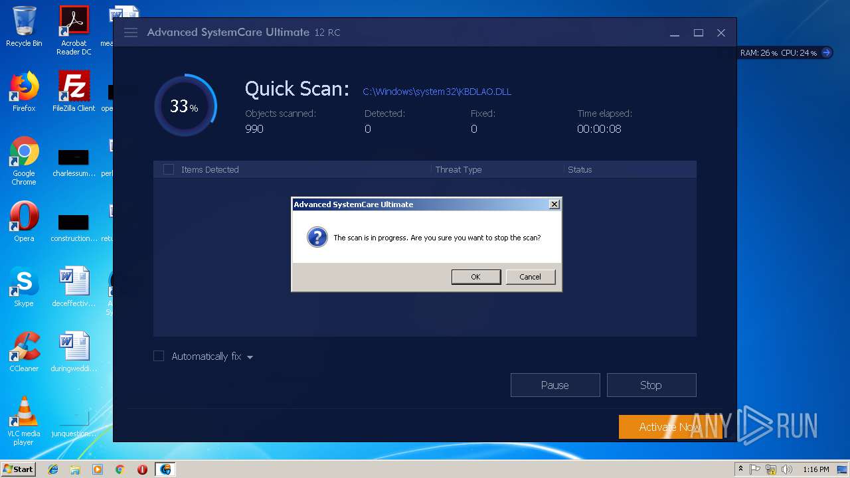Cancel the stop-scan dialog
This screenshot has height=478, width=850.
point(530,277)
